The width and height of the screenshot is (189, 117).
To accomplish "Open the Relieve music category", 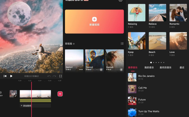I will pos(157,13).
